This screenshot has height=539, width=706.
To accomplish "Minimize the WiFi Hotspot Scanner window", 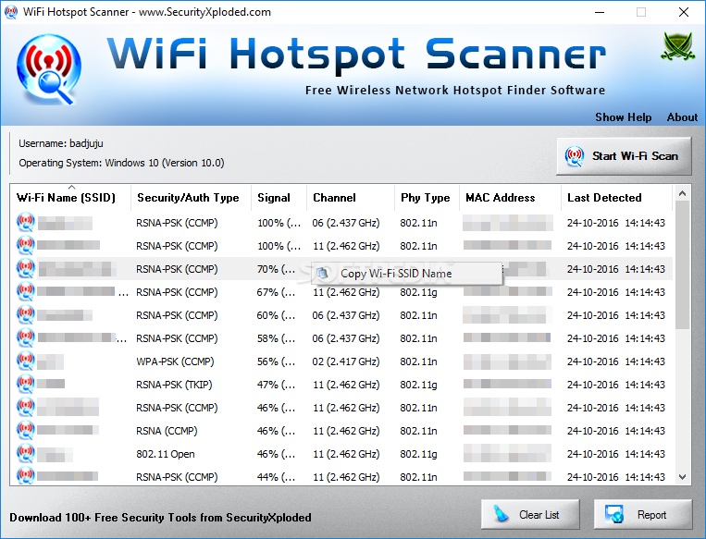I will (600, 12).
